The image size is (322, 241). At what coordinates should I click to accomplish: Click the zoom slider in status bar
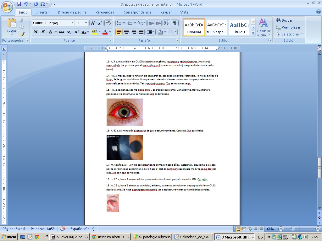[x=293, y=229]
